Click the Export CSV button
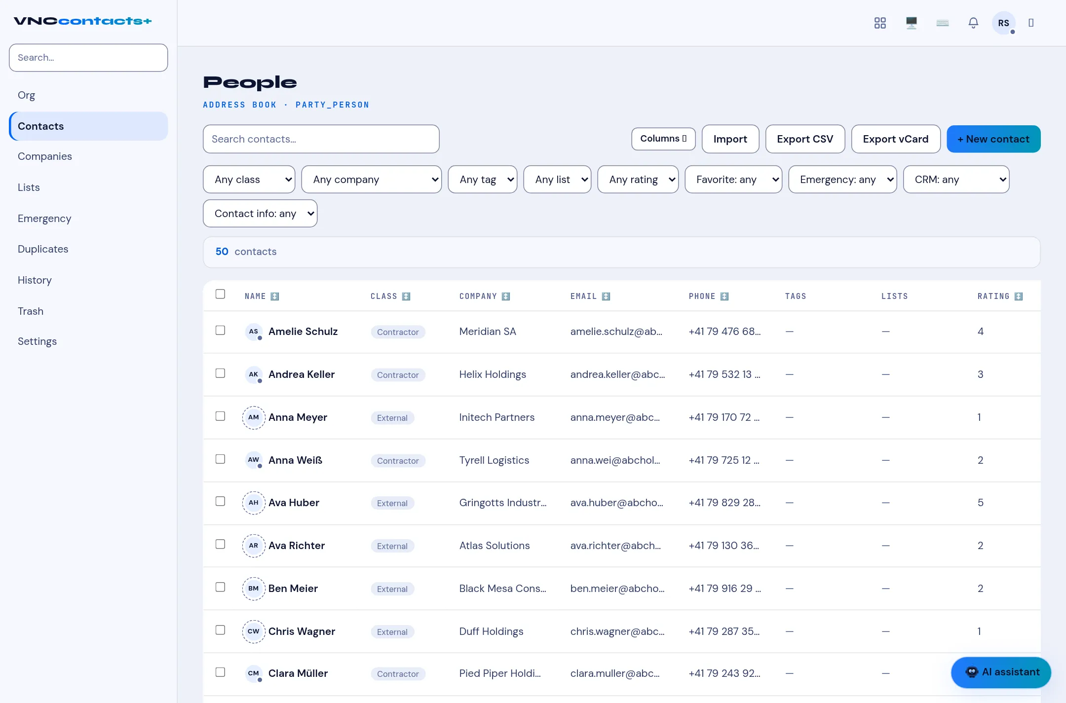Image resolution: width=1066 pixels, height=703 pixels. tap(805, 139)
